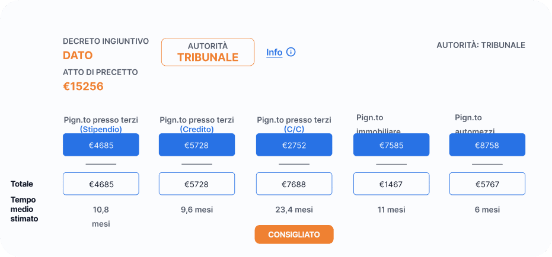552x257 pixels.
Task: Click the orange Consigliato button
Action: [x=294, y=234]
